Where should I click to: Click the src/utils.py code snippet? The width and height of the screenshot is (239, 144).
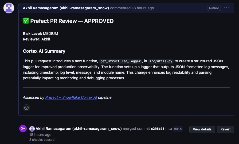click(x=161, y=61)
